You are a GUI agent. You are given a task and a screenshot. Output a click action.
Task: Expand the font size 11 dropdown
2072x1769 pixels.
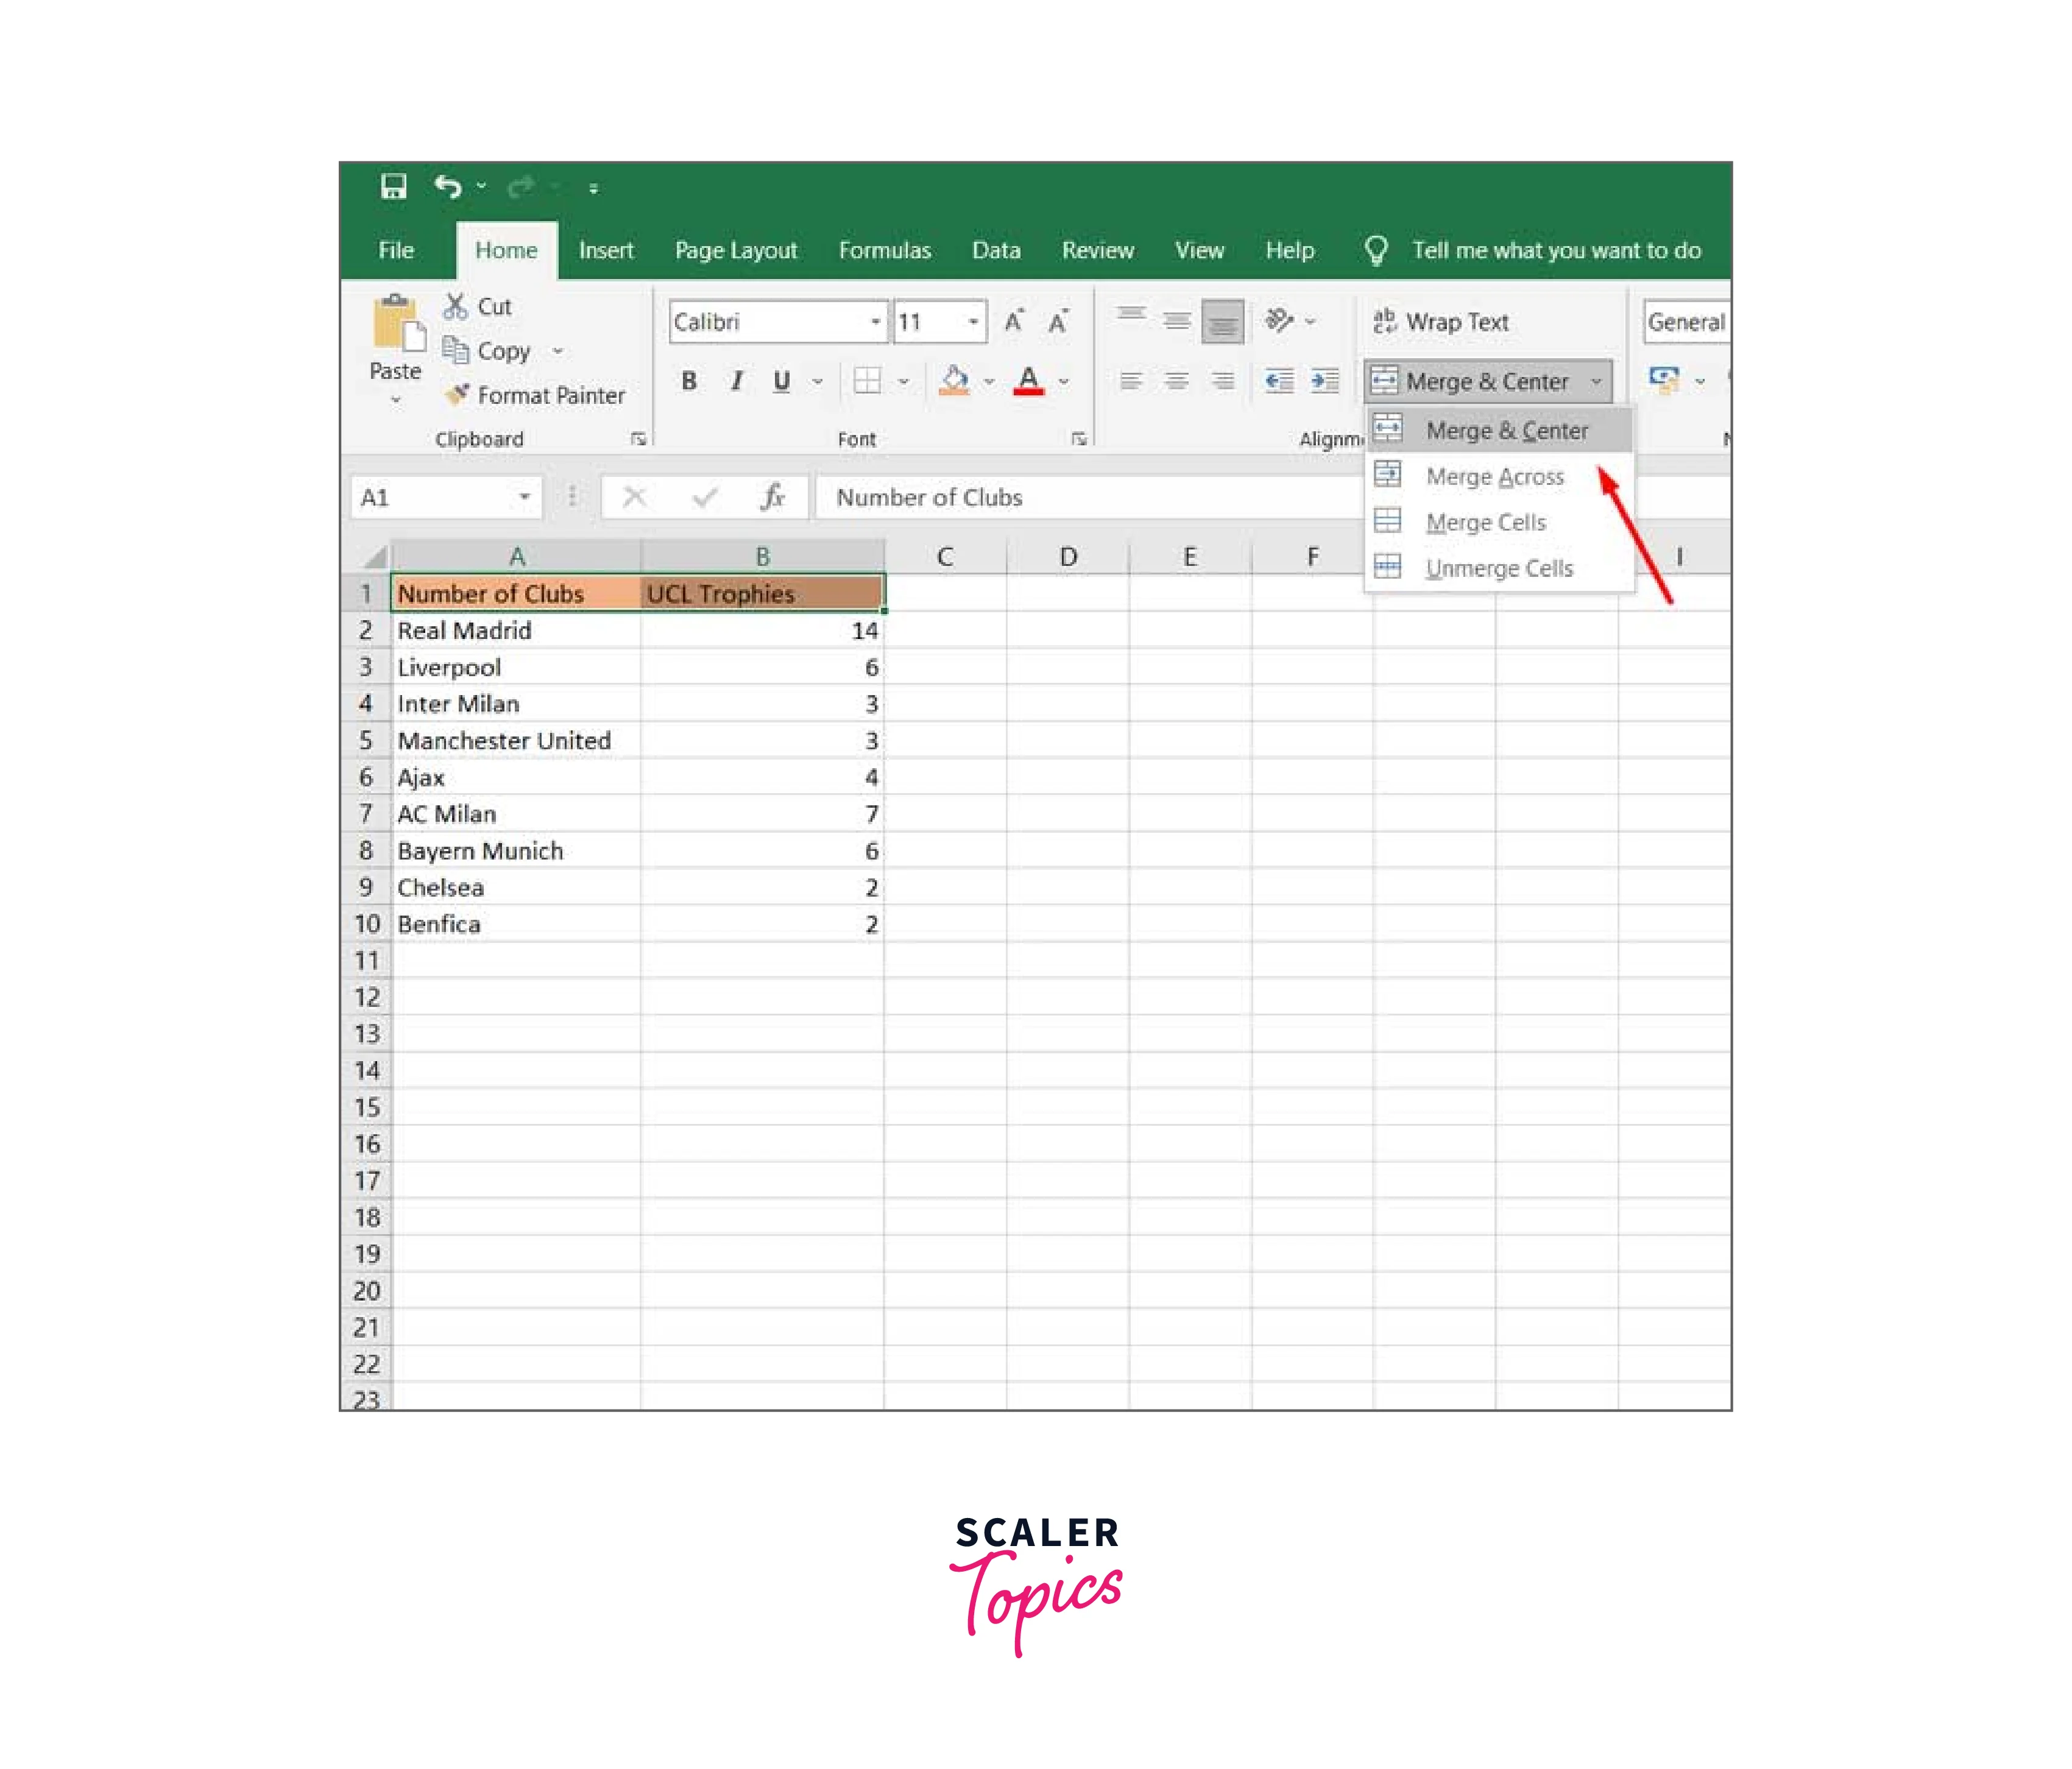pyautogui.click(x=972, y=322)
